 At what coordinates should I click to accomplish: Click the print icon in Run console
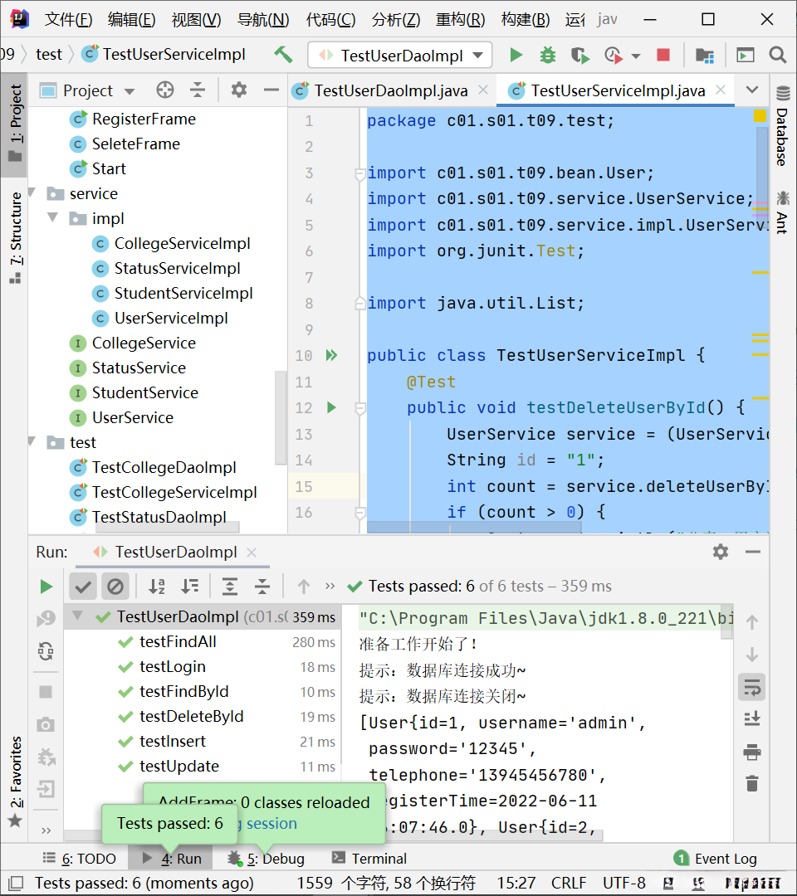tap(752, 752)
